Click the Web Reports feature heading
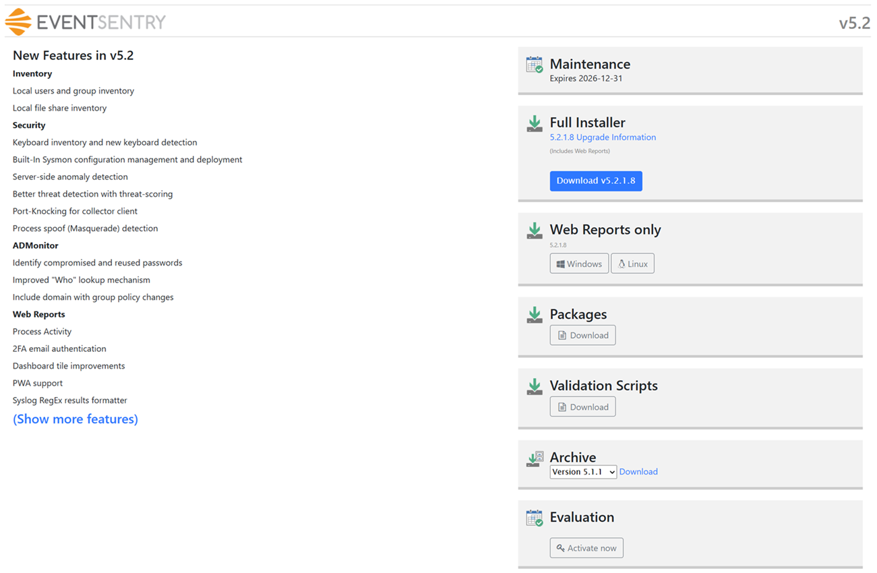 [x=39, y=314]
